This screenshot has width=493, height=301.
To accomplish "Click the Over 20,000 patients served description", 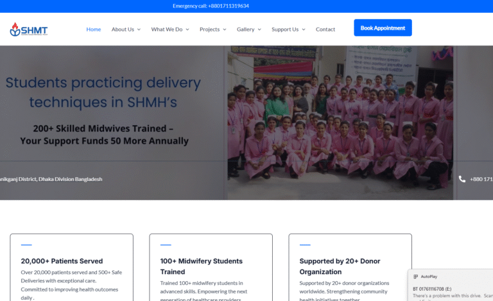I will (x=71, y=285).
